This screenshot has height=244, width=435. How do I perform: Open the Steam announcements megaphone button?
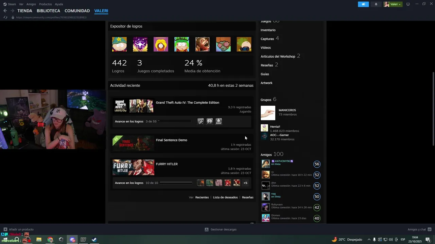click(x=363, y=4)
